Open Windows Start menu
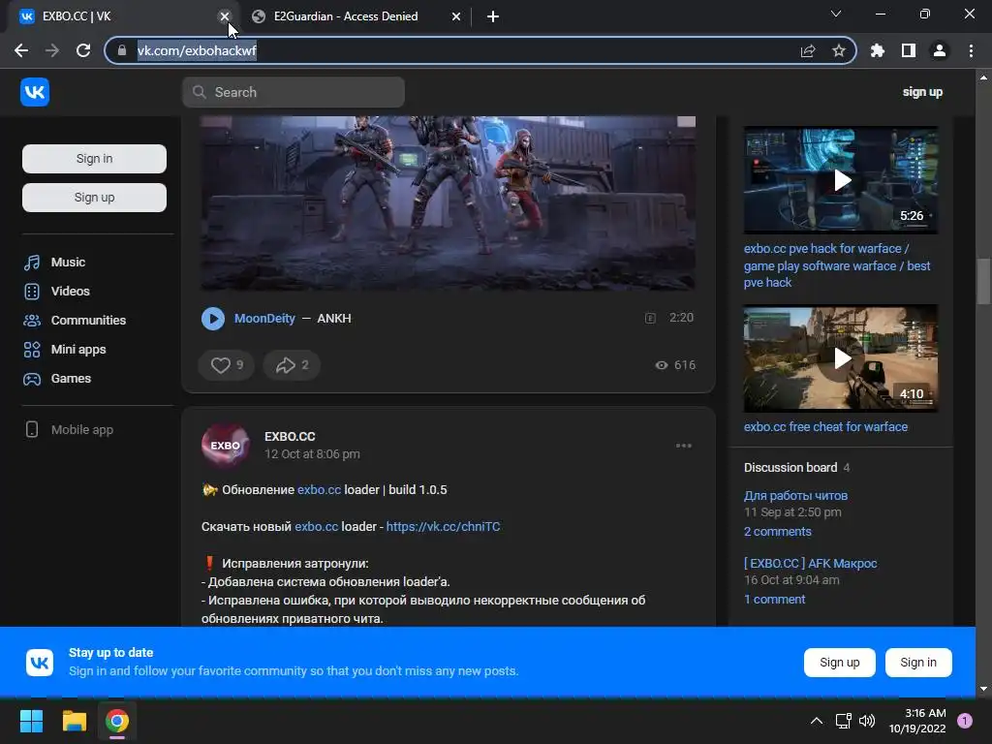The height and width of the screenshot is (744, 992). click(x=31, y=721)
